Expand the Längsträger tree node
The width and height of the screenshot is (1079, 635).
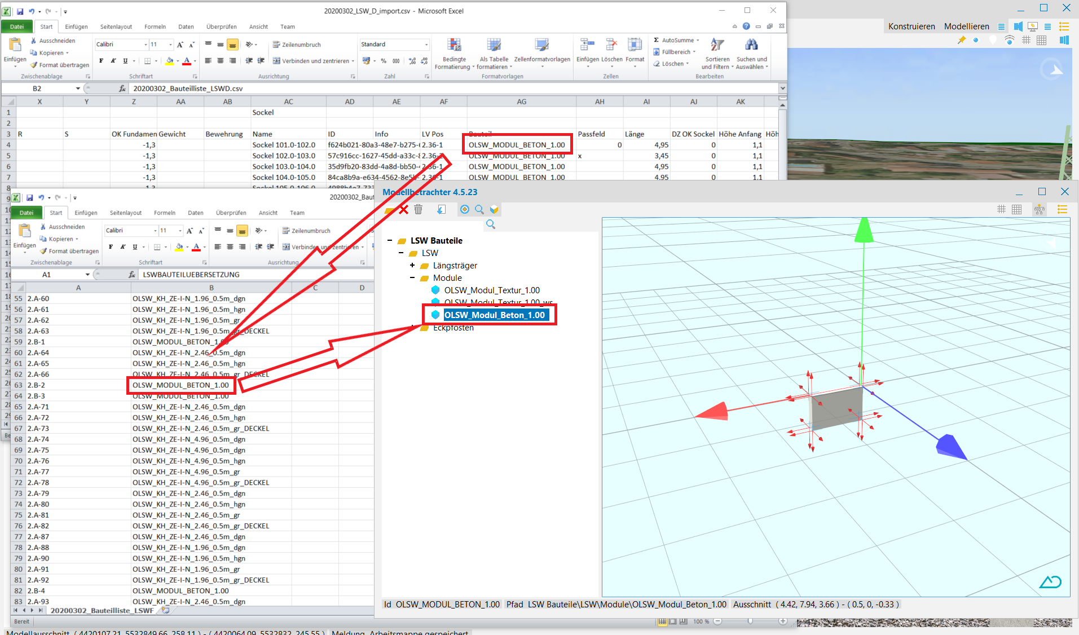click(x=412, y=265)
